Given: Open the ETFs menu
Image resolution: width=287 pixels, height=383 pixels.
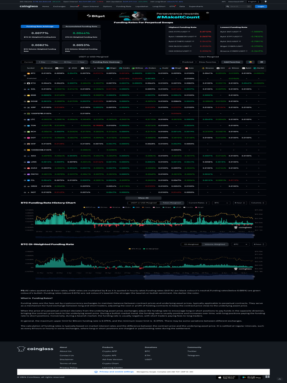Looking at the screenshot, I should (x=172, y=6).
